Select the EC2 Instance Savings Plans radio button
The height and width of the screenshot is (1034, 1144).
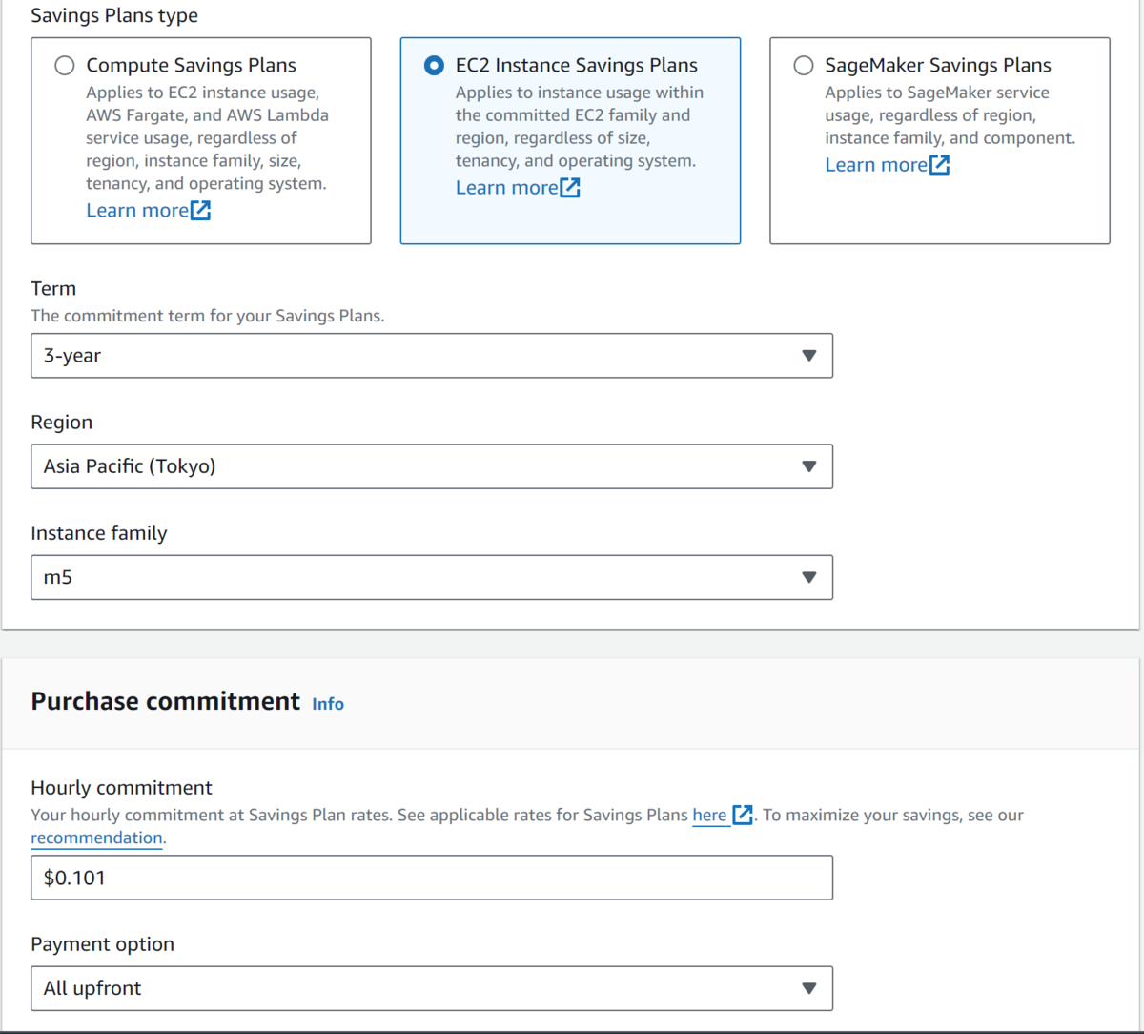click(x=434, y=66)
